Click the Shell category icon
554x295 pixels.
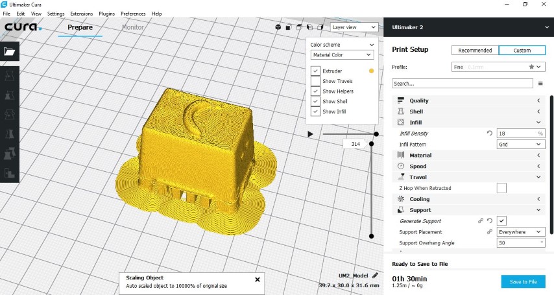401,112
